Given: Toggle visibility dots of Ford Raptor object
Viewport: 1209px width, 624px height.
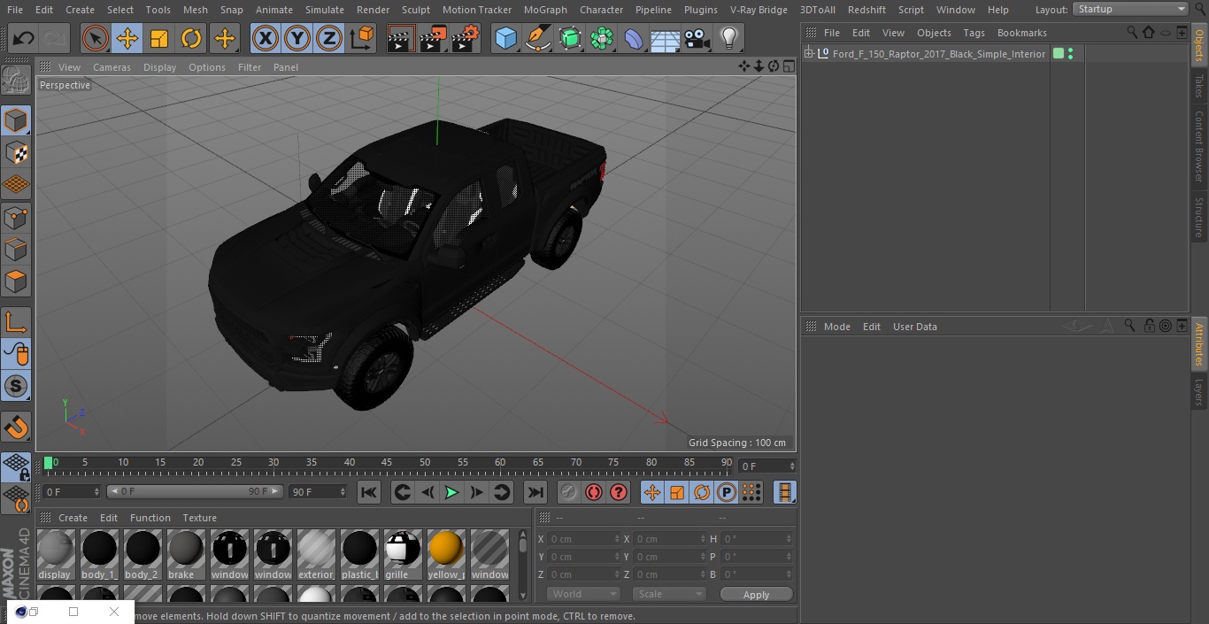Looking at the screenshot, I should (x=1071, y=54).
